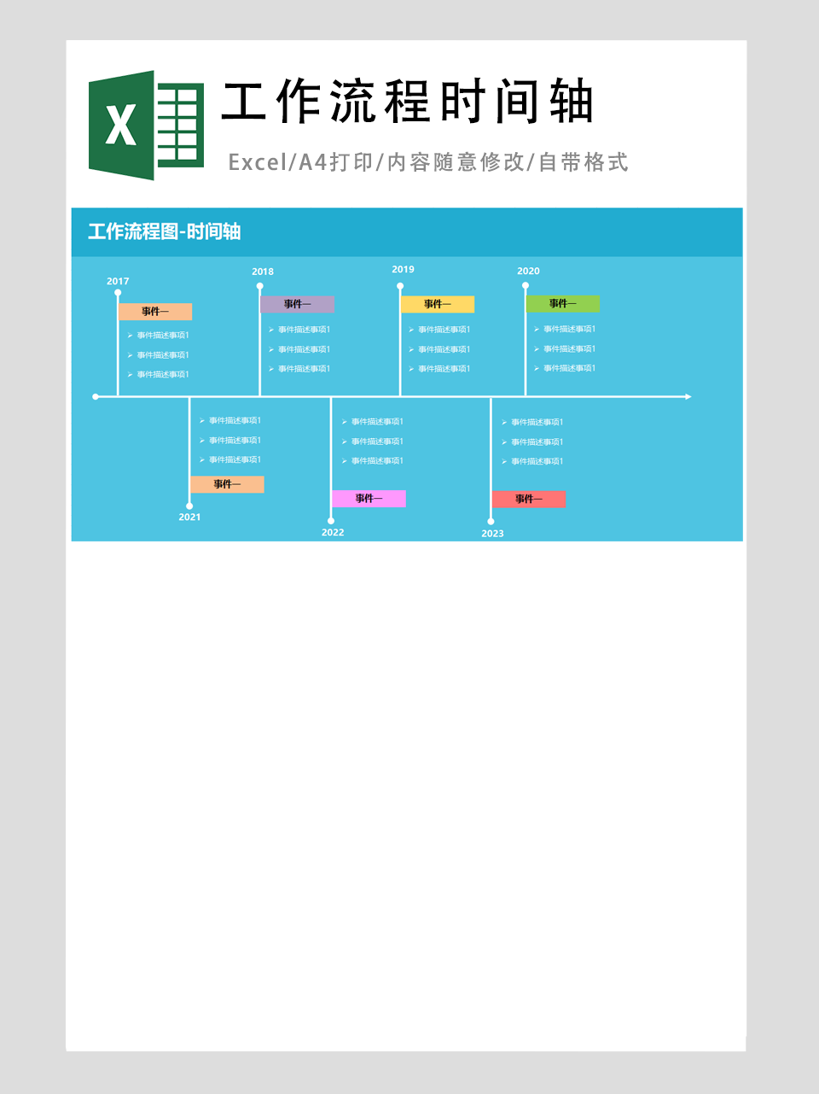
Task: Select middle 事件描述事项1 under 2019 event
Action: (444, 349)
